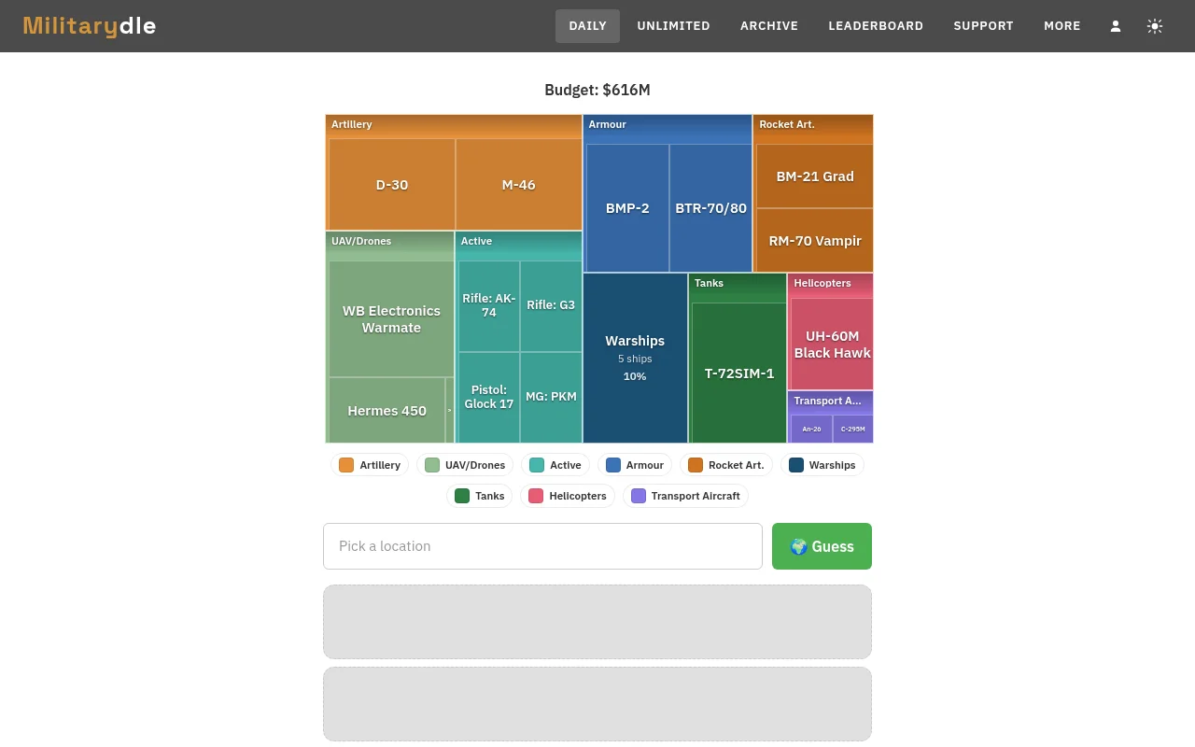The width and height of the screenshot is (1195, 747).
Task: Click the WB Electronics Warmate tile
Action: [391, 319]
